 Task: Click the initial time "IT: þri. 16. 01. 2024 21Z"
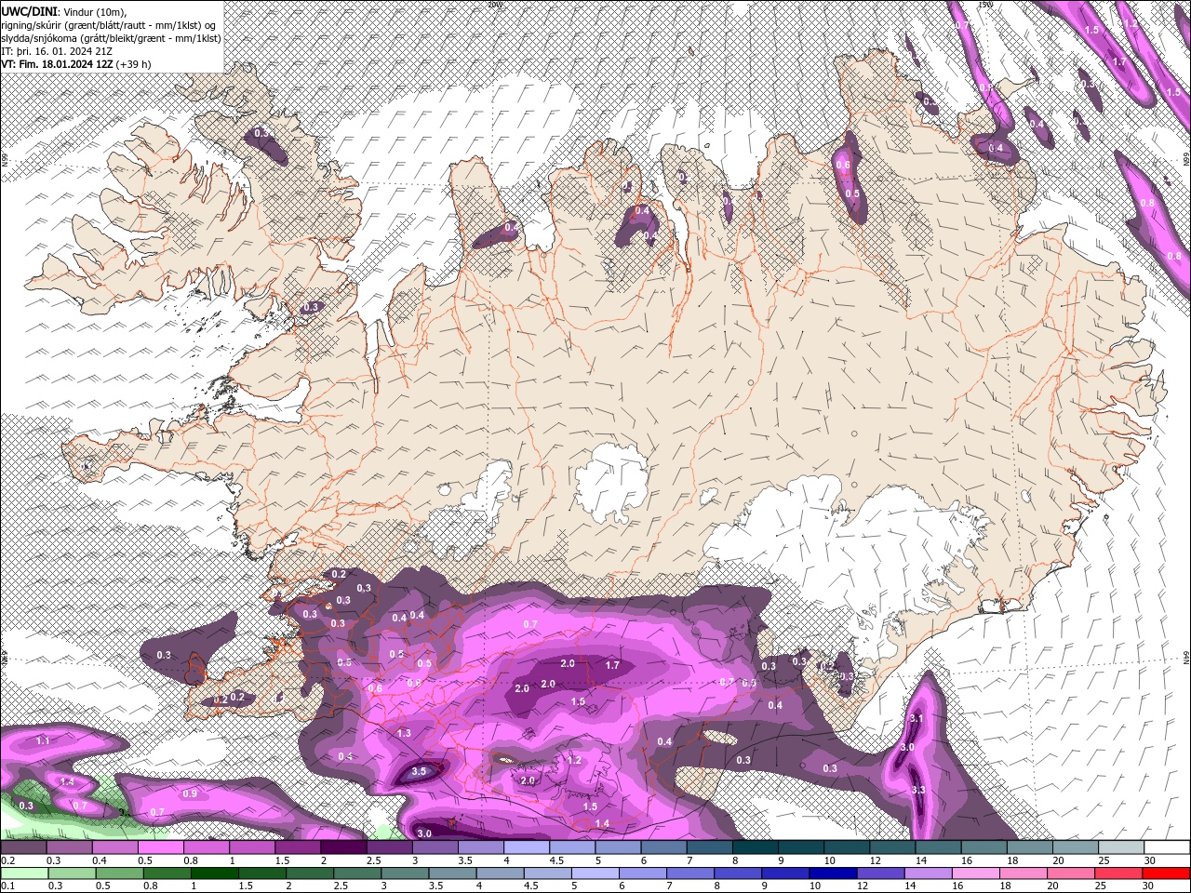pos(58,51)
